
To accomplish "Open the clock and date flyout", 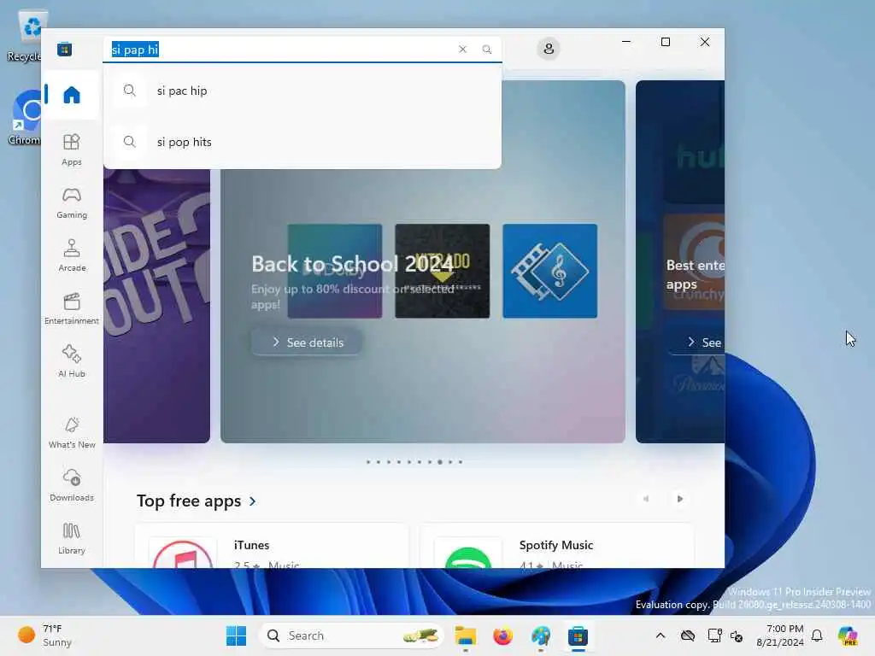I will (779, 635).
